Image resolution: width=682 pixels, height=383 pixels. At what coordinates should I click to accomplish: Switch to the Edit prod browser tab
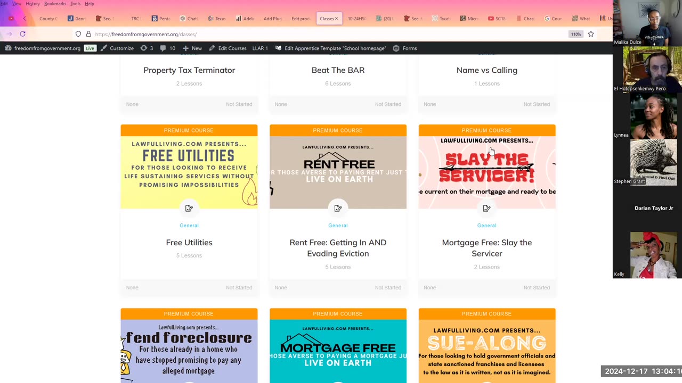coord(301,19)
